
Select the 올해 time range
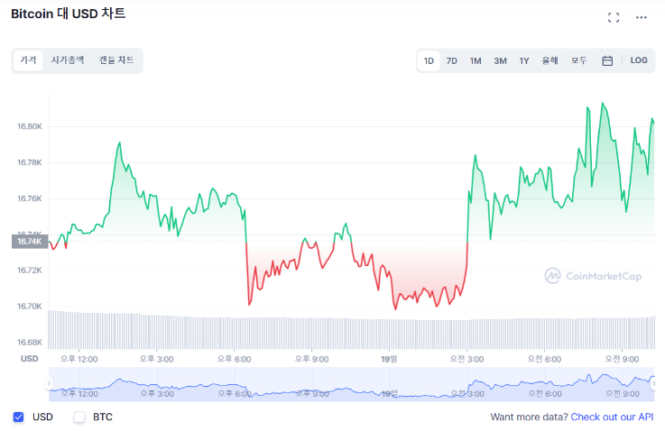pyautogui.click(x=550, y=60)
